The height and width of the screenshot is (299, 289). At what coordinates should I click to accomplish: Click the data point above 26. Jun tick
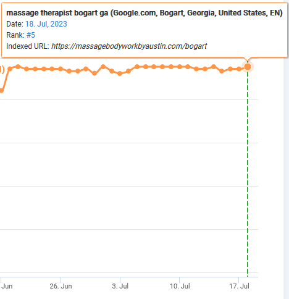pyautogui.click(x=61, y=69)
